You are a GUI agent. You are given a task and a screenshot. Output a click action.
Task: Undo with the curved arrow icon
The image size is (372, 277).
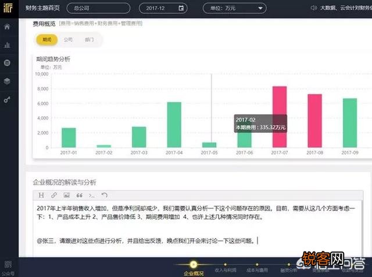[x=105, y=196]
